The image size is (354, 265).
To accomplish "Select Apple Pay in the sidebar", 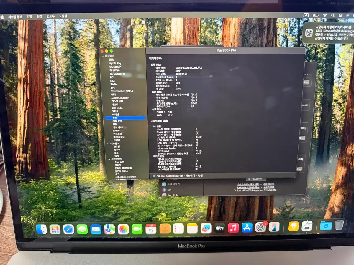I will 115,63.
